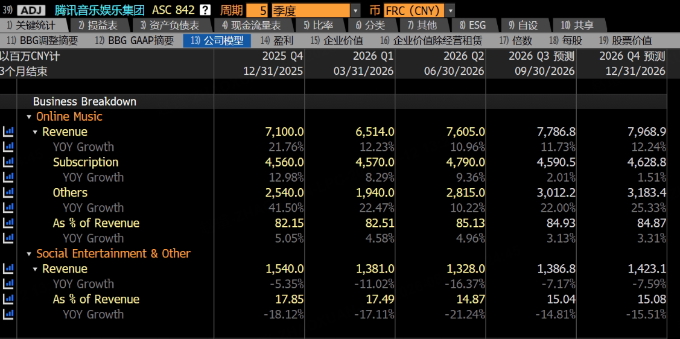Open chart icon for Online Music Revenue row
680x339 pixels.
pos(8,131)
